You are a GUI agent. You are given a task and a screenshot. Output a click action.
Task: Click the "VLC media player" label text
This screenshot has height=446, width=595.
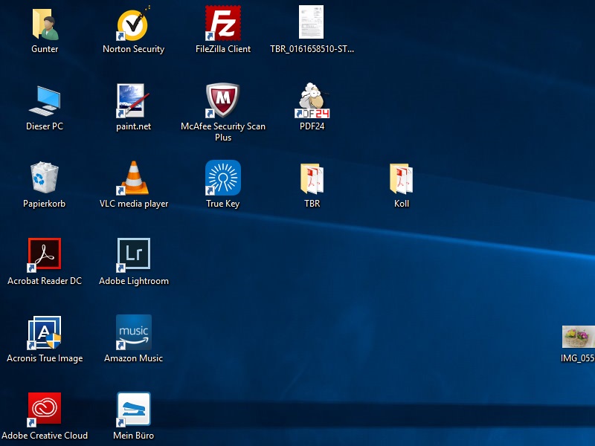(134, 204)
